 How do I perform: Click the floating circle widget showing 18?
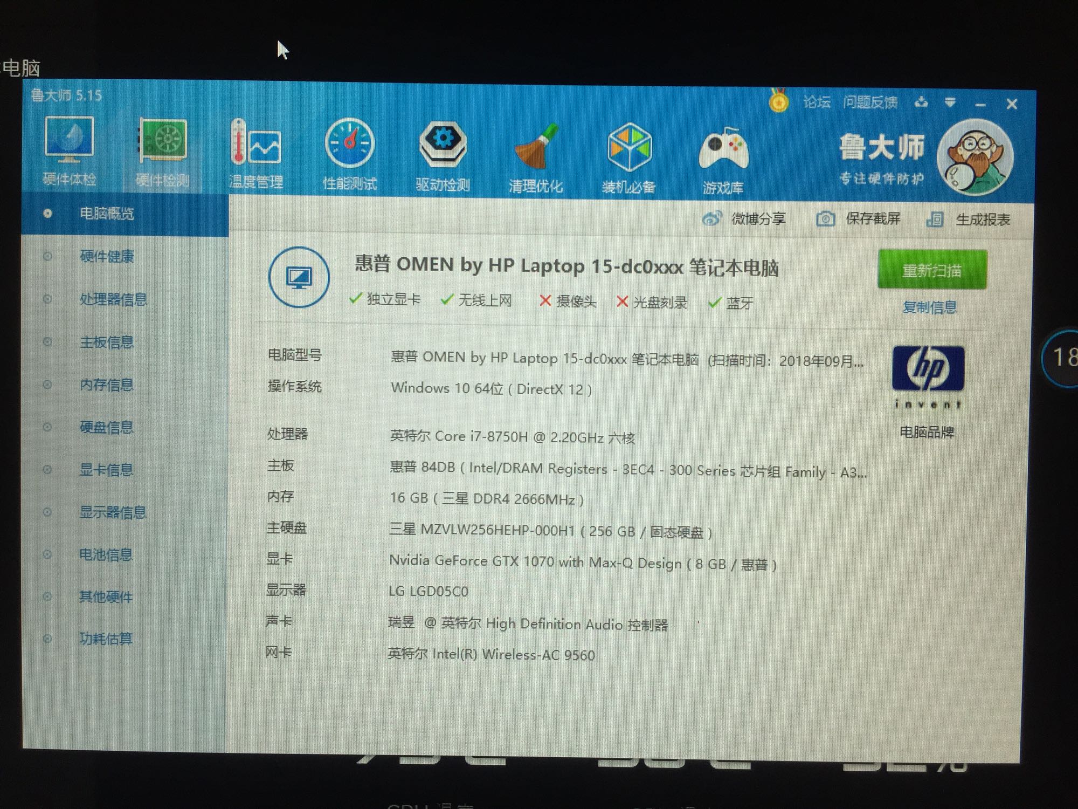coord(1061,357)
